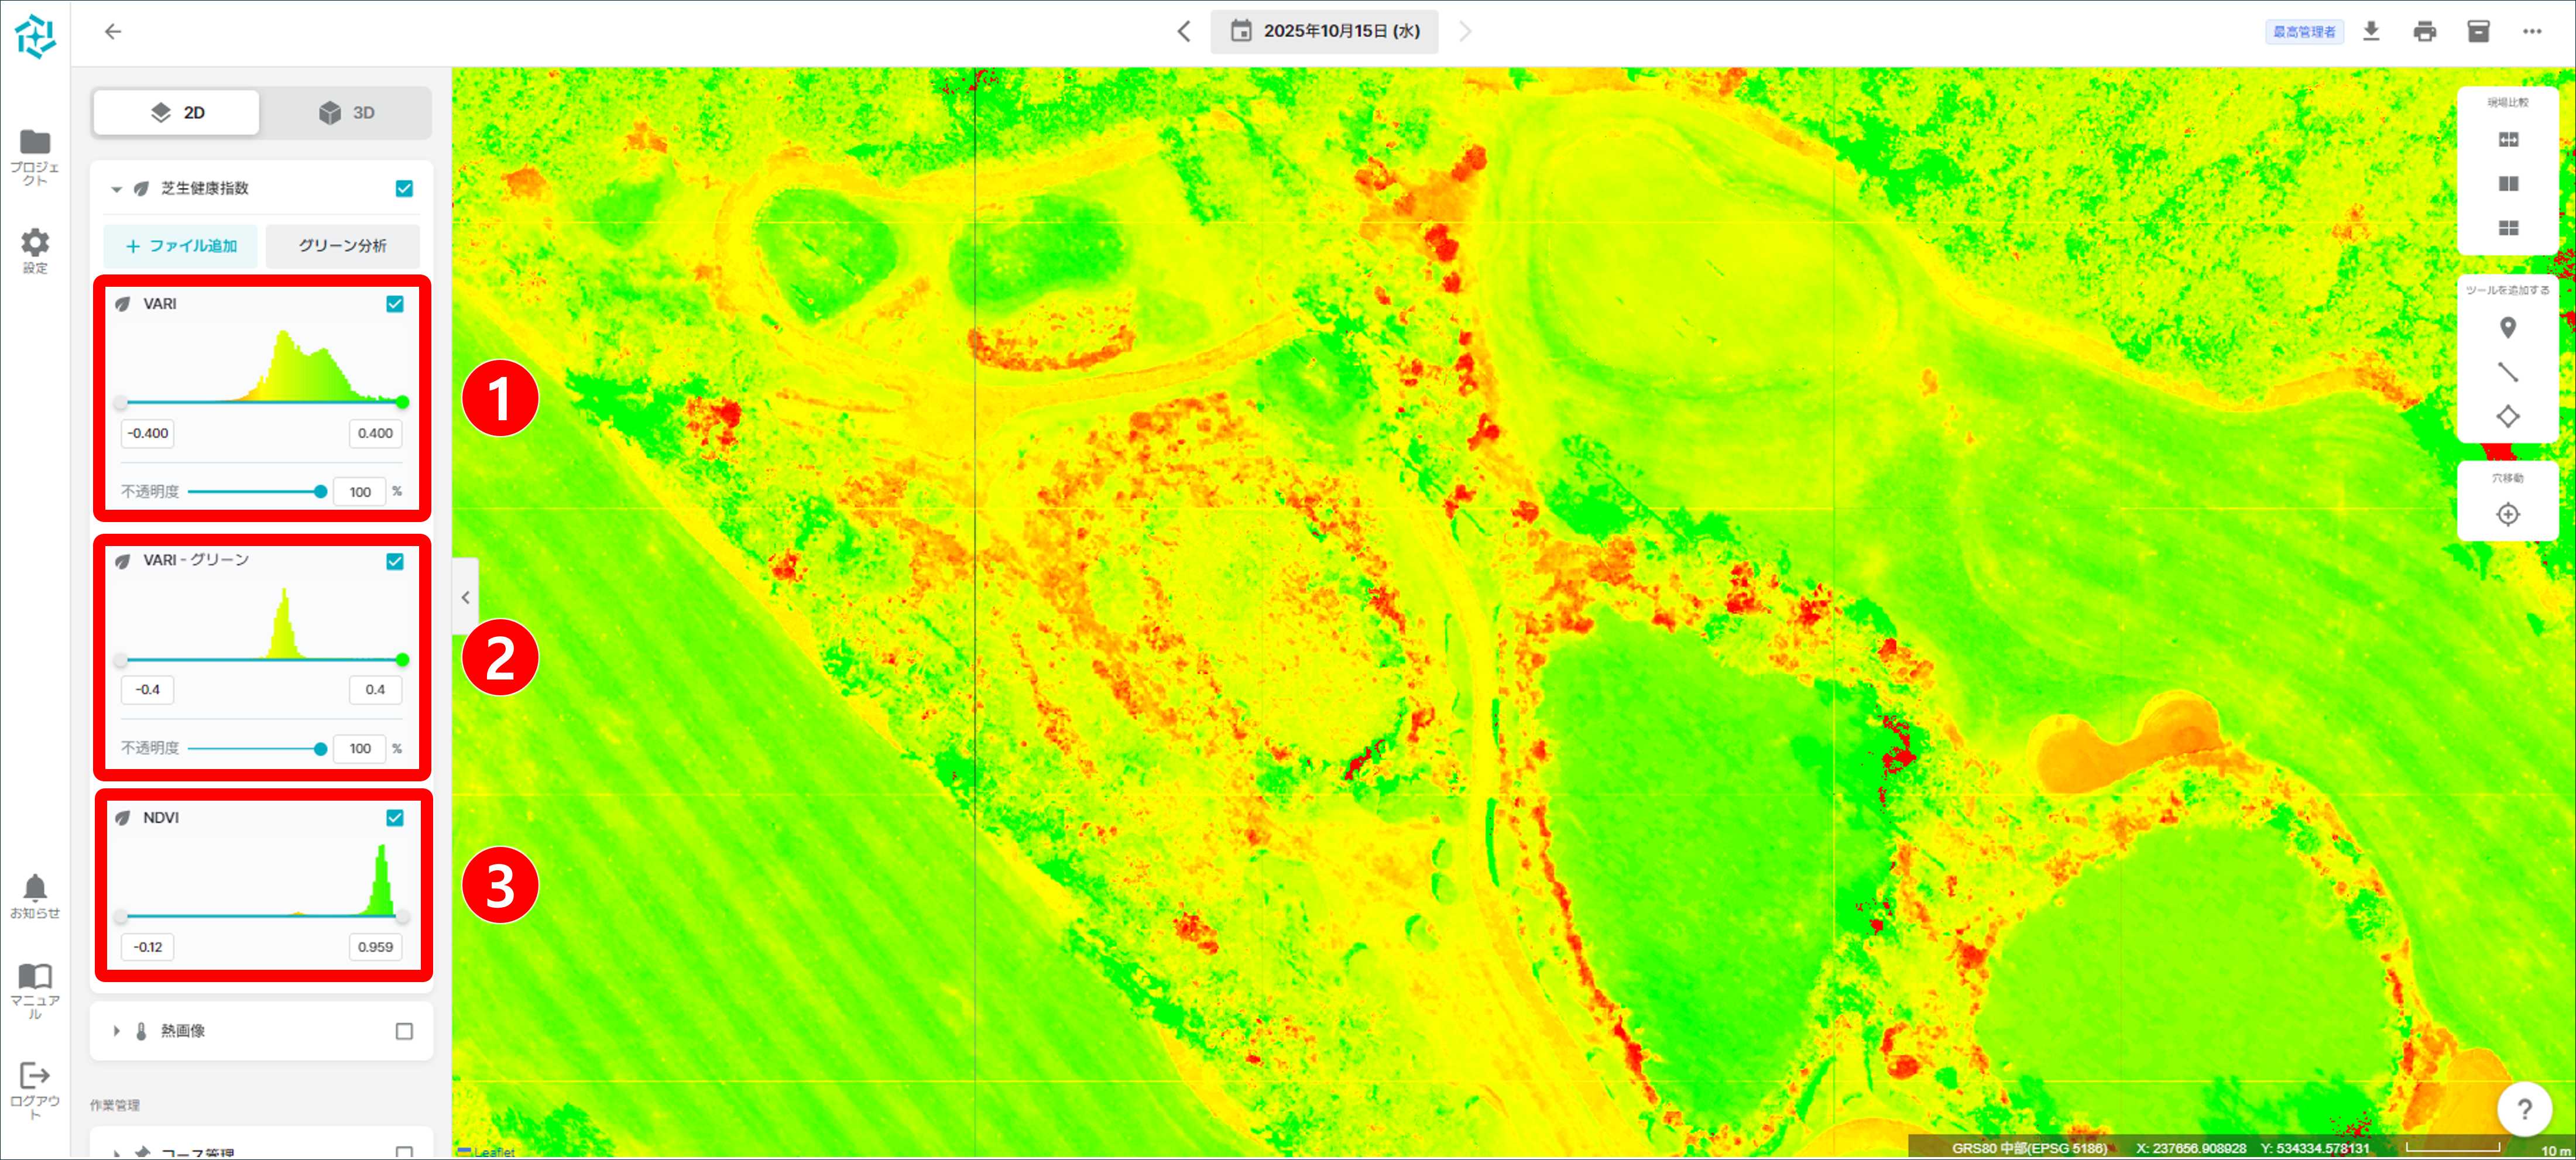Click the print icon

(2425, 31)
